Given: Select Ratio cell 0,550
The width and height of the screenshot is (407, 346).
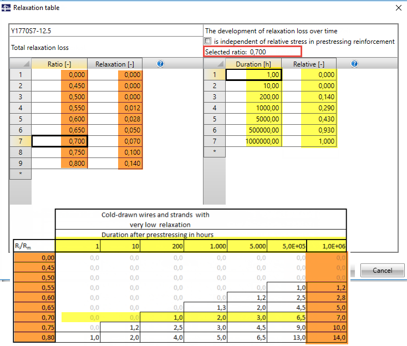Looking at the screenshot, I should coord(59,108).
